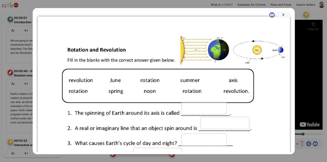The width and height of the screenshot is (327, 162).
Task: Click the word 'June' in the word bank
Action: [x=115, y=80]
